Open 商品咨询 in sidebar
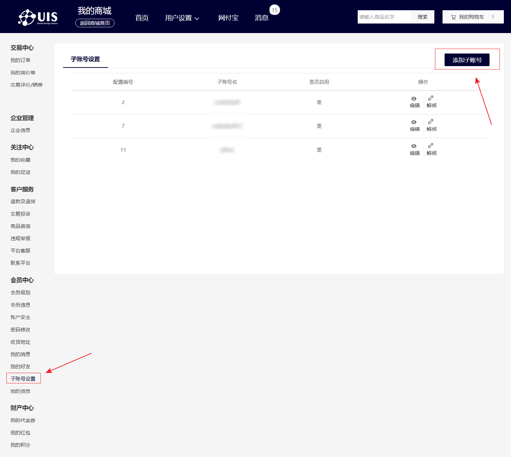 click(x=20, y=226)
